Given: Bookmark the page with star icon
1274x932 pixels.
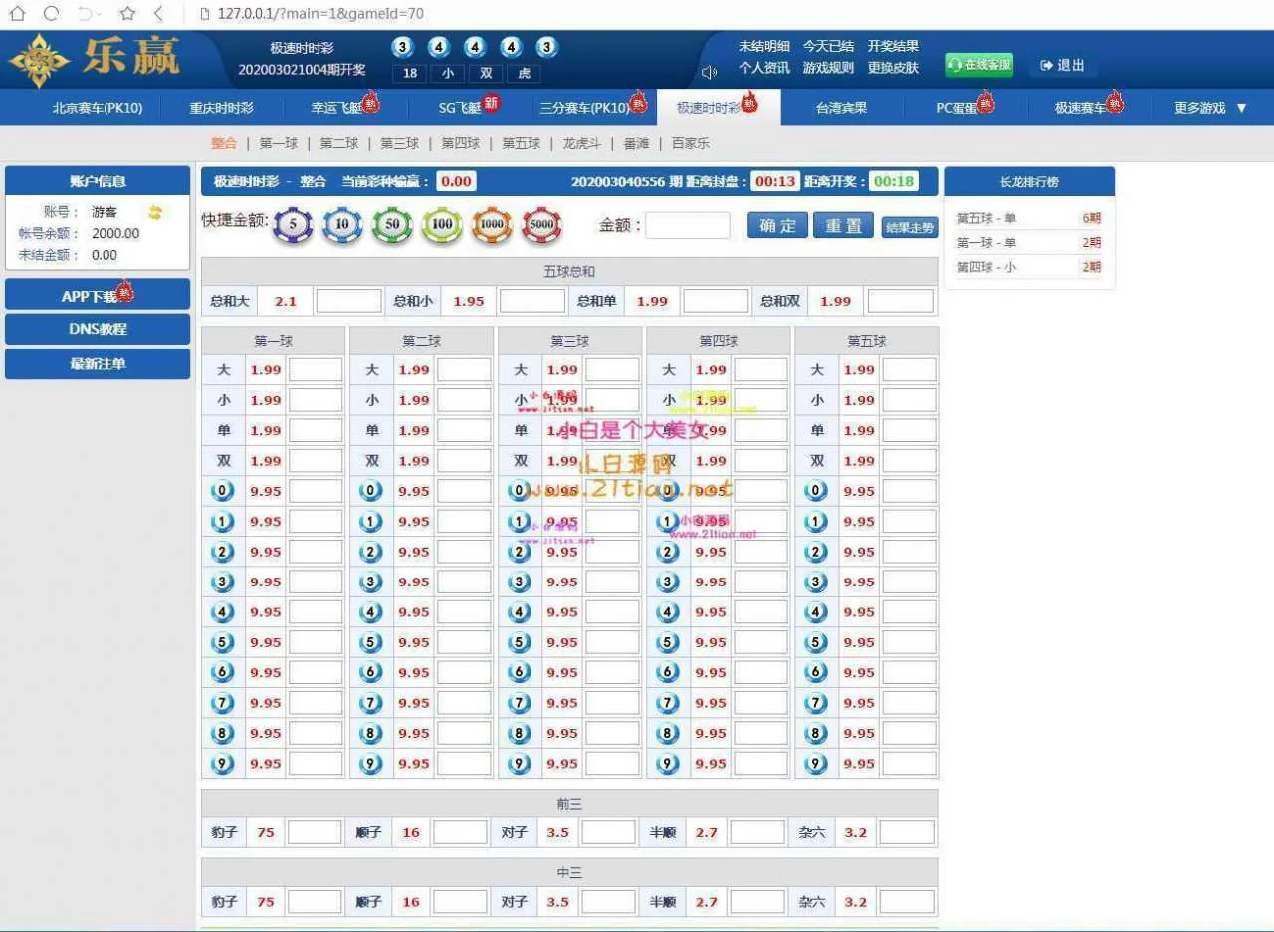Looking at the screenshot, I should (127, 14).
